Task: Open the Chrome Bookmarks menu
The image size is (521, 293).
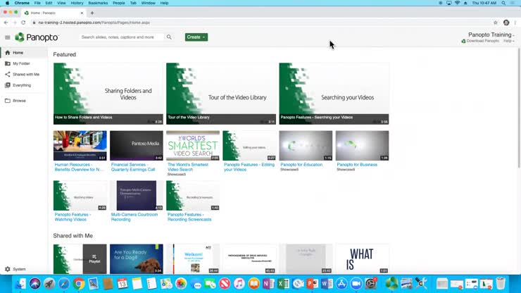Action: [x=98, y=3]
